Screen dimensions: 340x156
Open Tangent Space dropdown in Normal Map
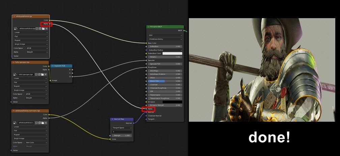point(122,128)
